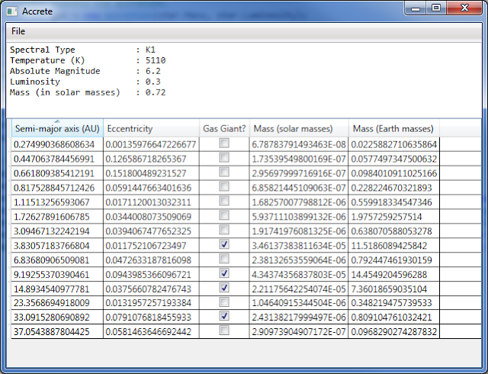Select semi-major axis cell 23.3568694918009

[x=57, y=302]
